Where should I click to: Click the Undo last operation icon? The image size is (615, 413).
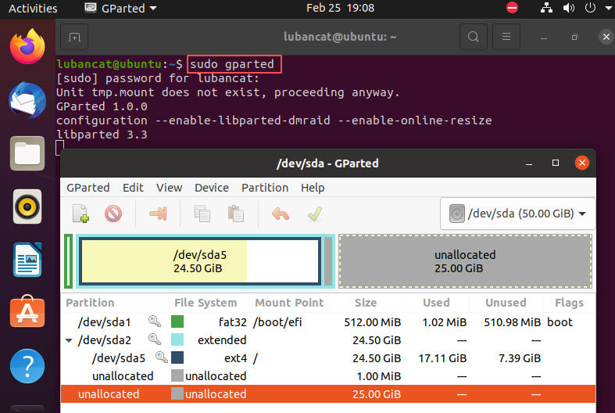point(280,214)
